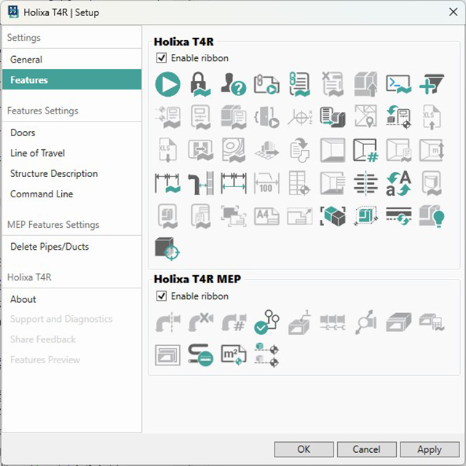Click the XLS file with downward arrow icon
This screenshot has height=466, width=466.
(167, 150)
